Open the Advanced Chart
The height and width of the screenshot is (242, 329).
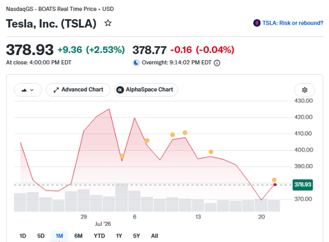[x=78, y=90]
